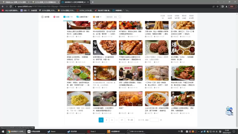Open the 小说 bookmark at the bar's start

tap(10, 10)
